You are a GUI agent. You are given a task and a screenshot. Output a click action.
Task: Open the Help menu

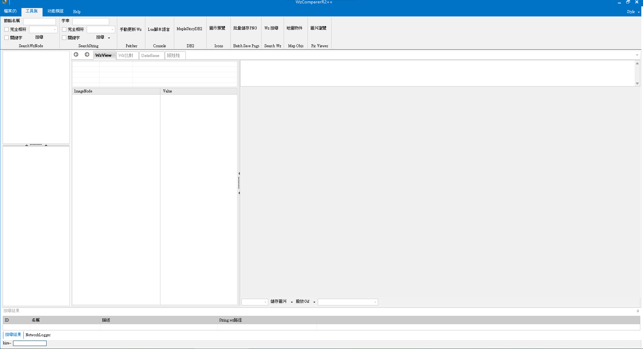coord(77,12)
